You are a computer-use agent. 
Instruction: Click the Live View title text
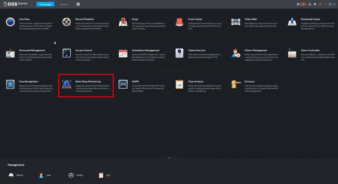pyautogui.click(x=25, y=19)
